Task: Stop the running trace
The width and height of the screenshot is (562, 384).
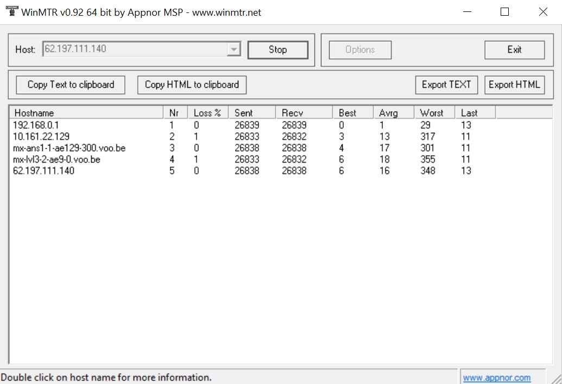Action: pyautogui.click(x=278, y=50)
